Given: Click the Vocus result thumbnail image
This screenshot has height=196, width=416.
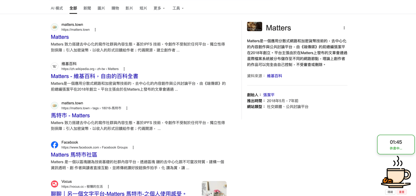Looking at the screenshot, I should tap(214, 188).
